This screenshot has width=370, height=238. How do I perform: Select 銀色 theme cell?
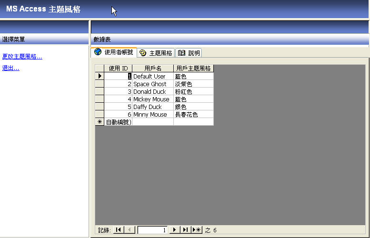[193, 107]
